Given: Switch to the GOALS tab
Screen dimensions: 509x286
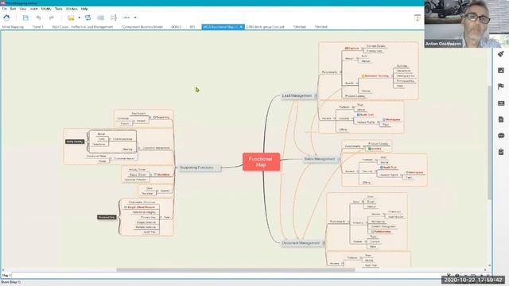Looking at the screenshot, I should pyautogui.click(x=176, y=26).
